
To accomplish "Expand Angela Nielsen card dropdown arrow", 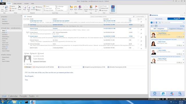I will tap(183, 37).
